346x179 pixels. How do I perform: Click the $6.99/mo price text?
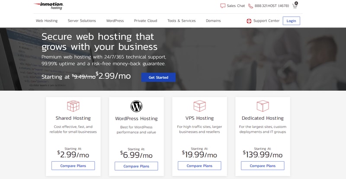[136, 155]
